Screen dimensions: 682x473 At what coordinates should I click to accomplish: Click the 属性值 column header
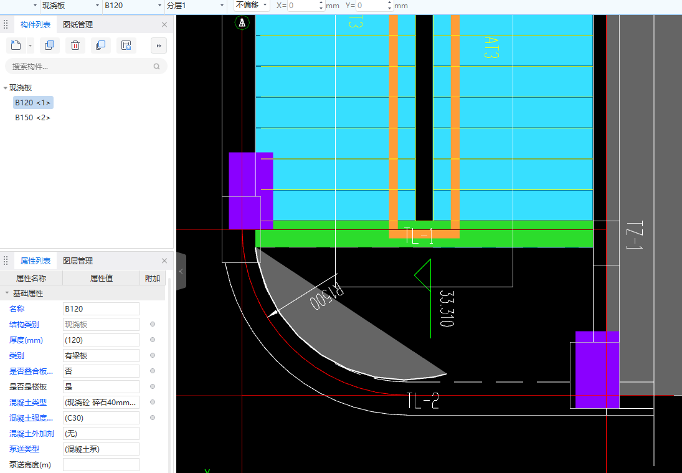point(102,278)
